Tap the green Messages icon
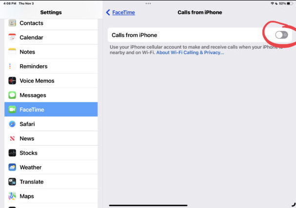Screen dimensions: 296x208 pos(12,95)
